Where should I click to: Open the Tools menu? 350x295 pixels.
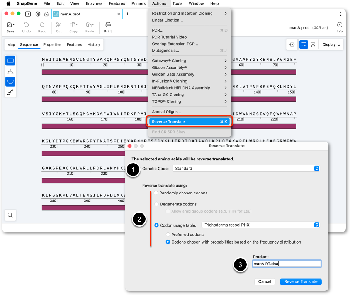177,3
